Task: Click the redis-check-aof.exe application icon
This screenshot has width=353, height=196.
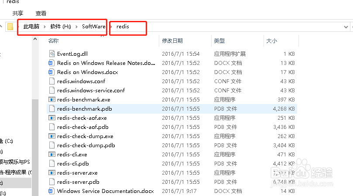Action: pyautogui.click(x=52, y=118)
